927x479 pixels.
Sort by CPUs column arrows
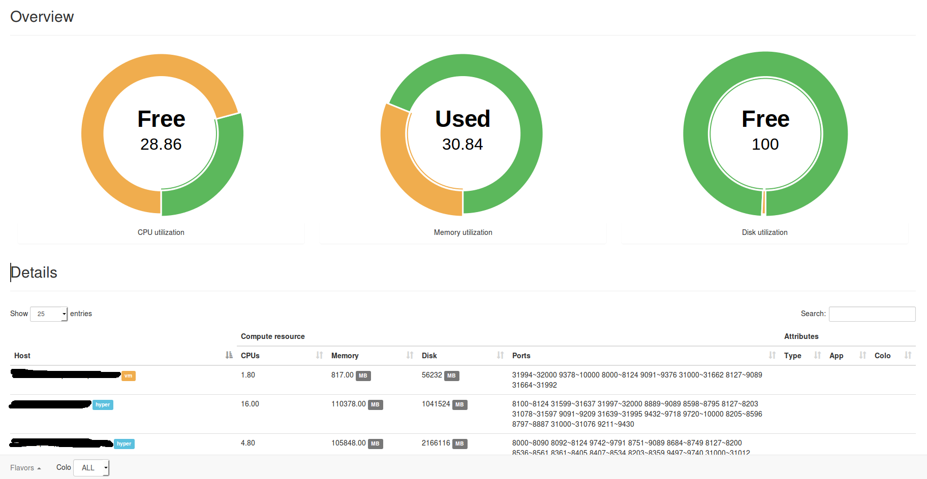(320, 355)
